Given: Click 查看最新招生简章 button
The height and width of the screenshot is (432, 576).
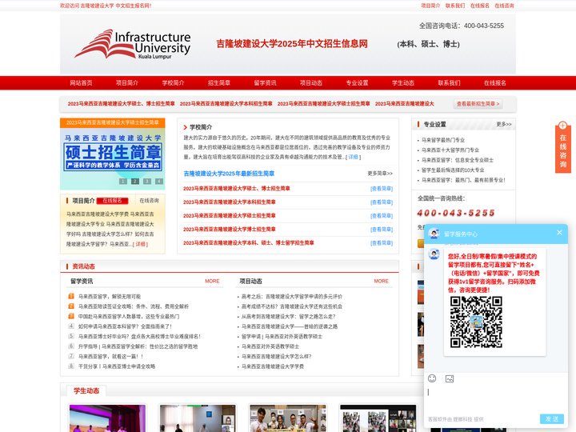Looking at the screenshot, I should pos(478,104).
